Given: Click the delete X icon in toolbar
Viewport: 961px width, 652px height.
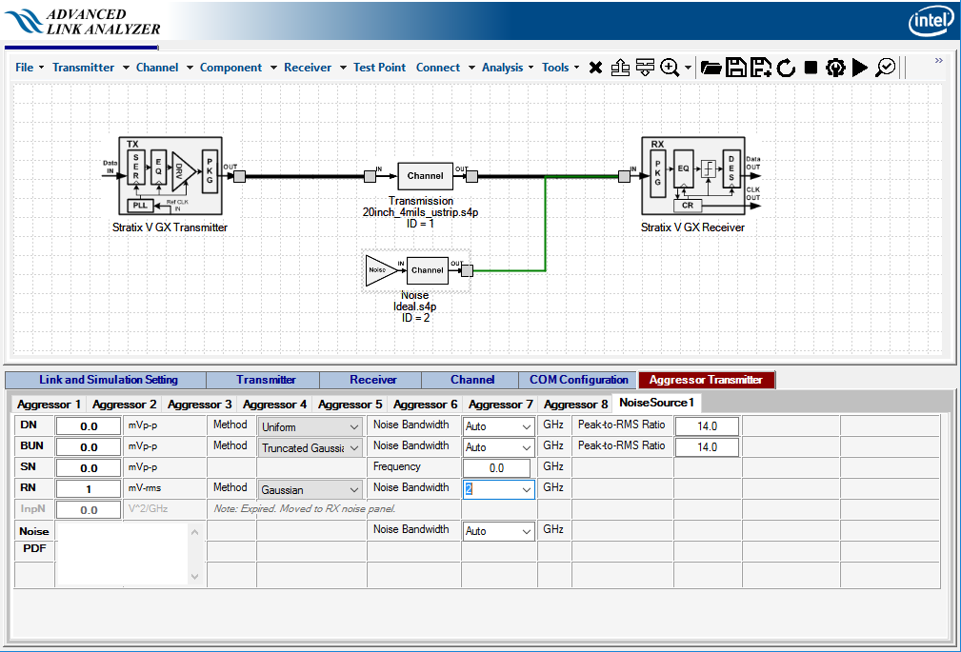Looking at the screenshot, I should click(x=595, y=68).
